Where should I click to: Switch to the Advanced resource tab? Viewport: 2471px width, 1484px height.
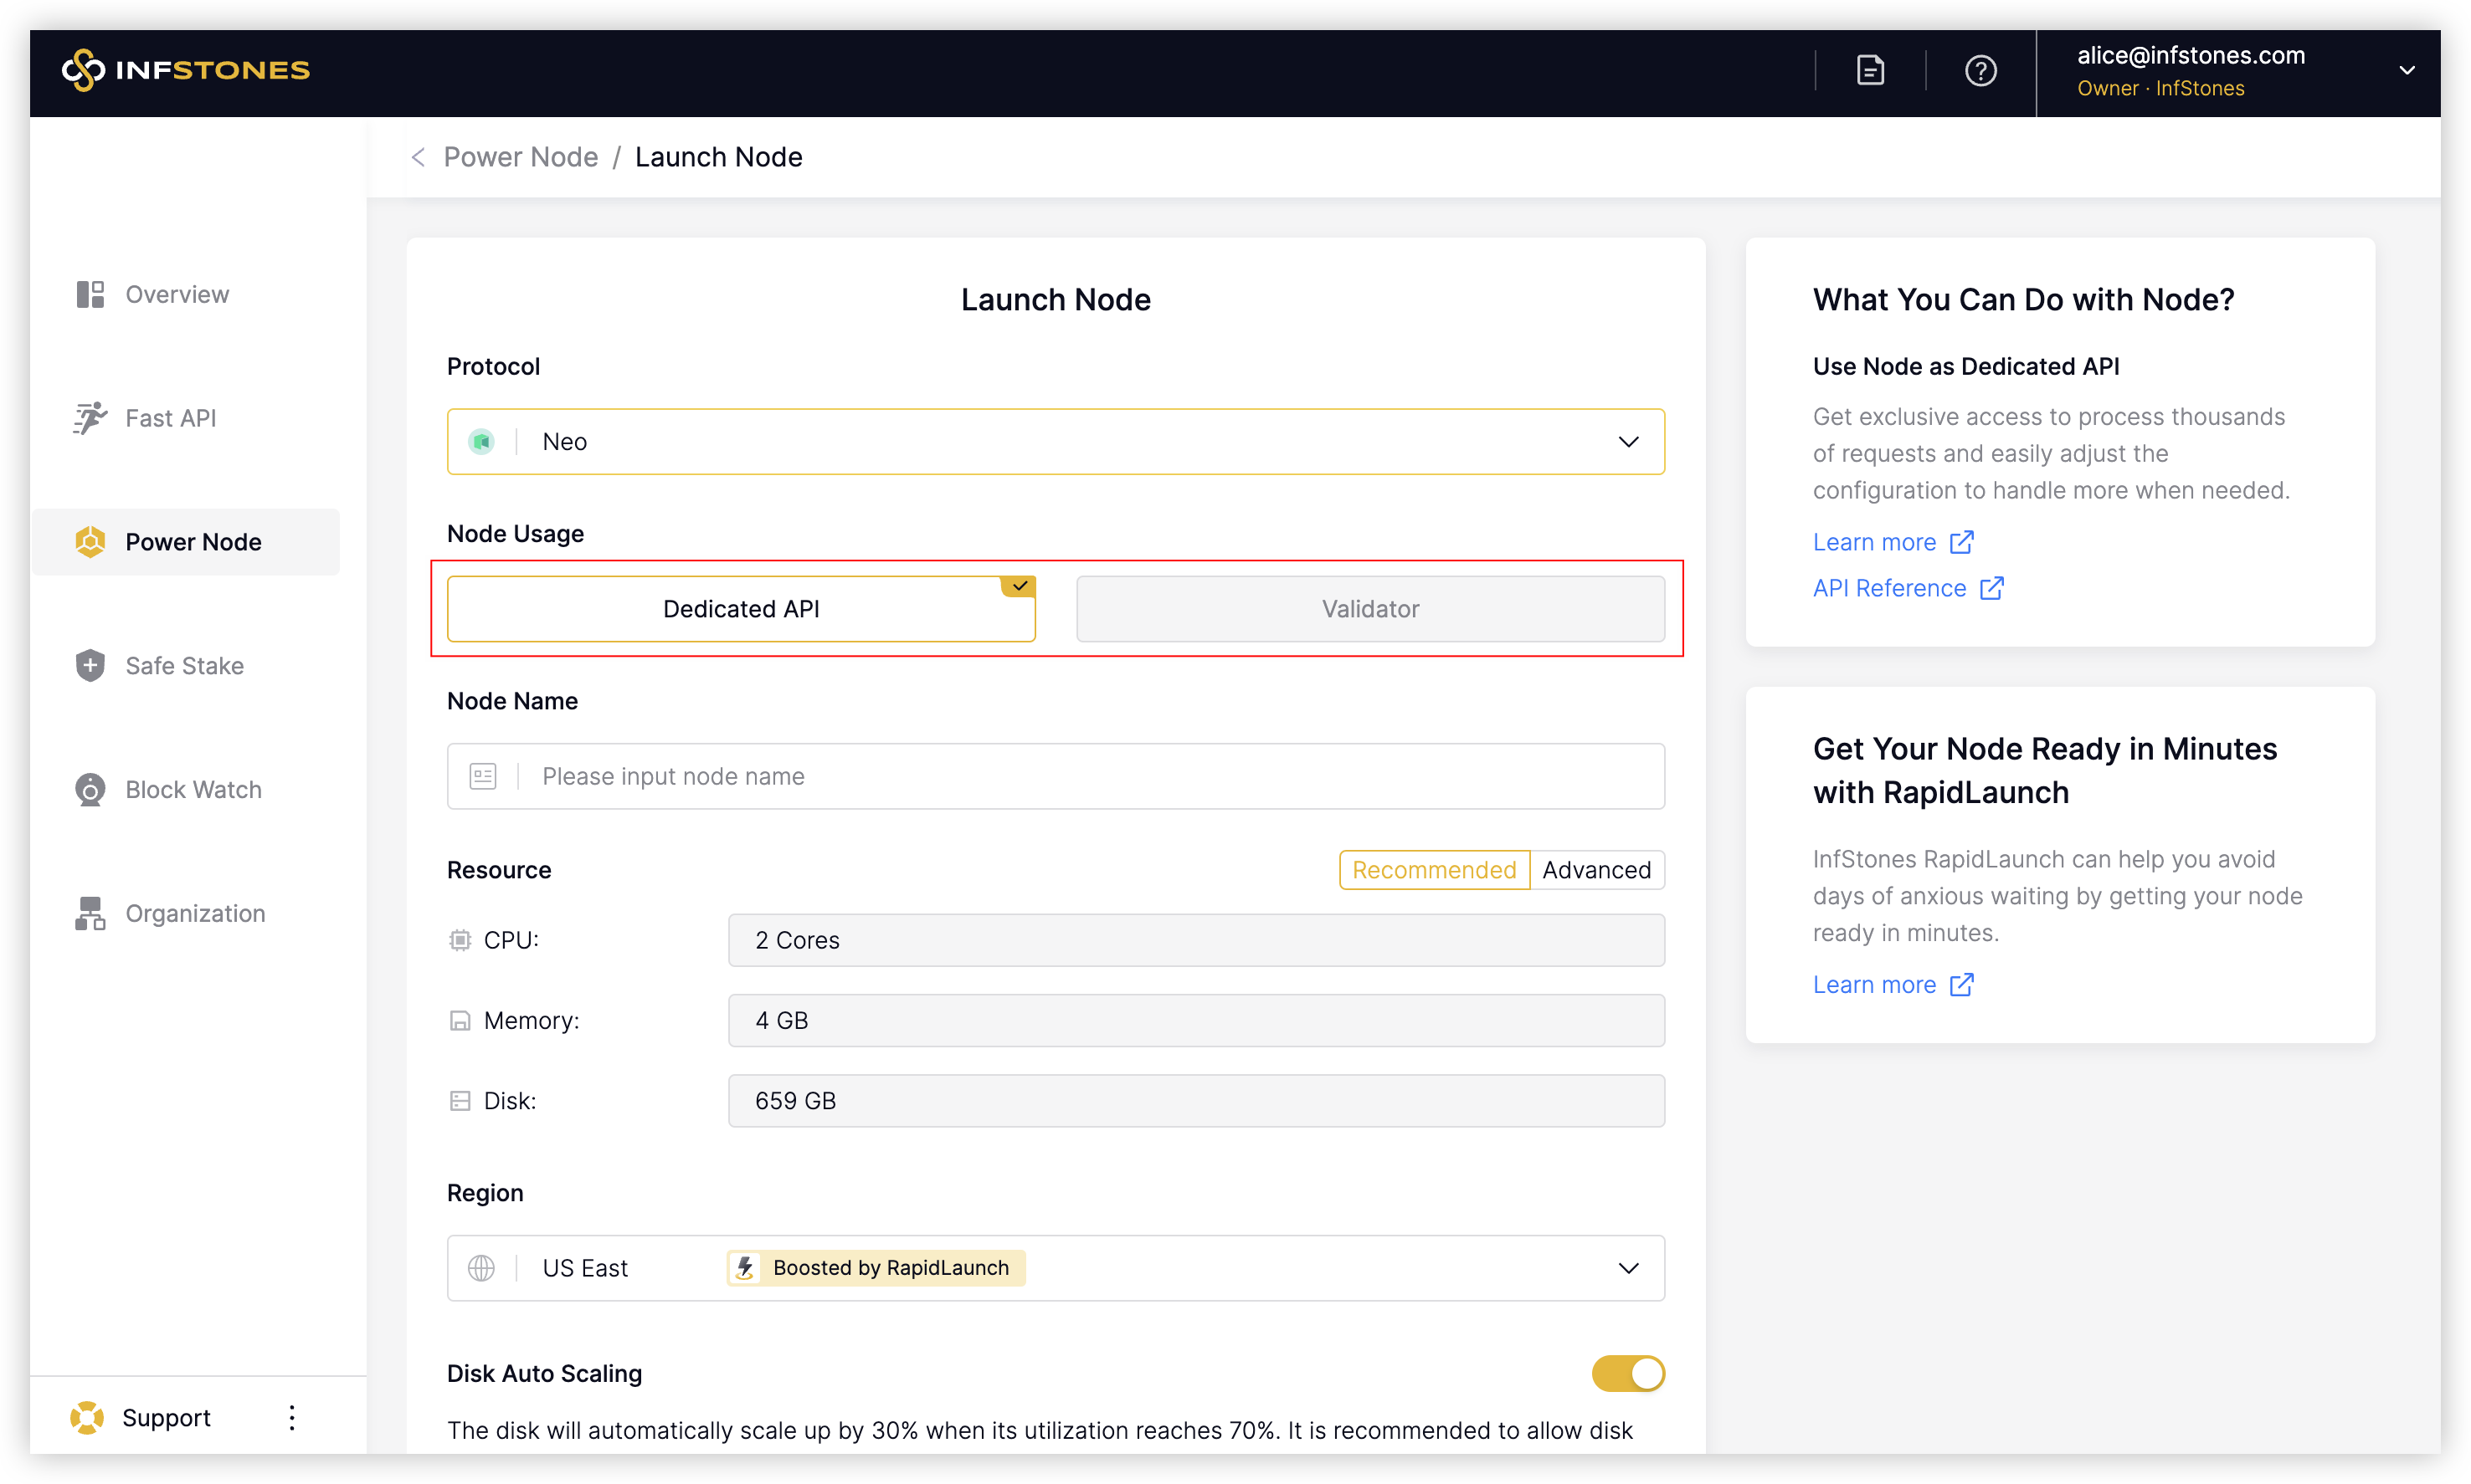tap(1595, 870)
